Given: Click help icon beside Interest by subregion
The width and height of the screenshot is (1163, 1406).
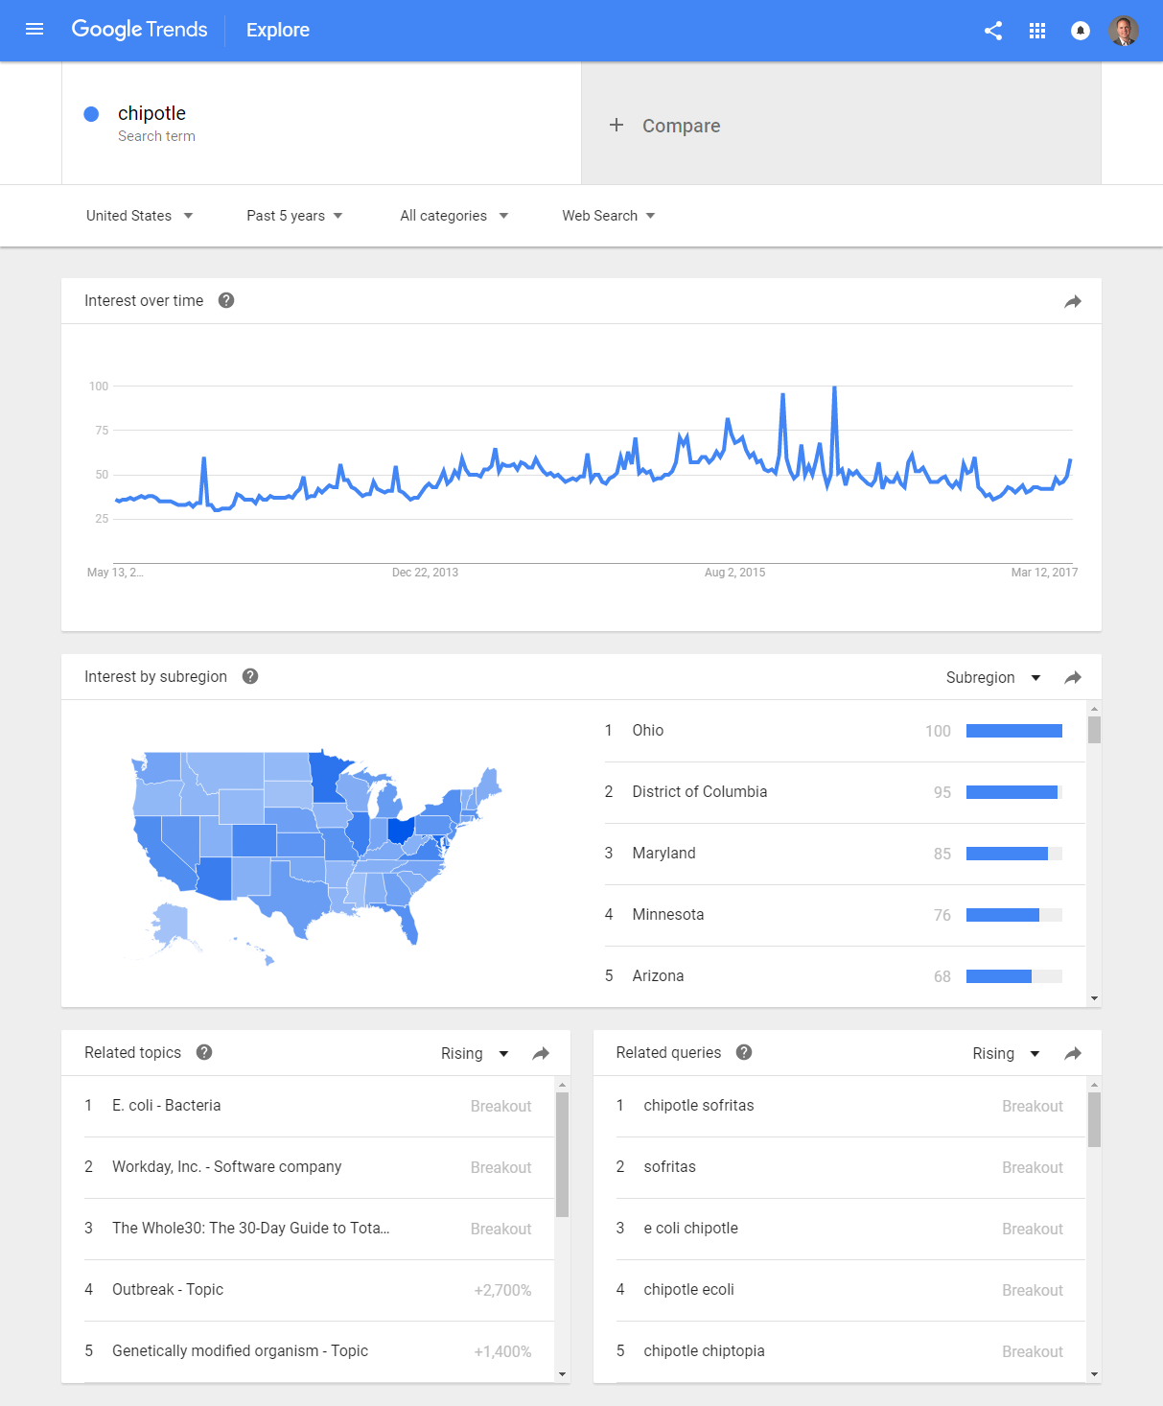Looking at the screenshot, I should coord(250,676).
